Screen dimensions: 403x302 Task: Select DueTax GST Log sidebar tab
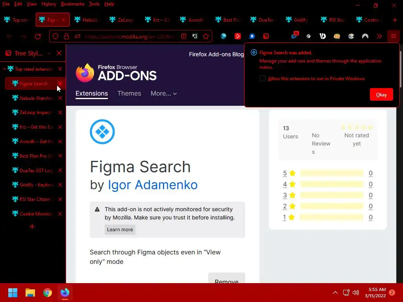point(36,170)
